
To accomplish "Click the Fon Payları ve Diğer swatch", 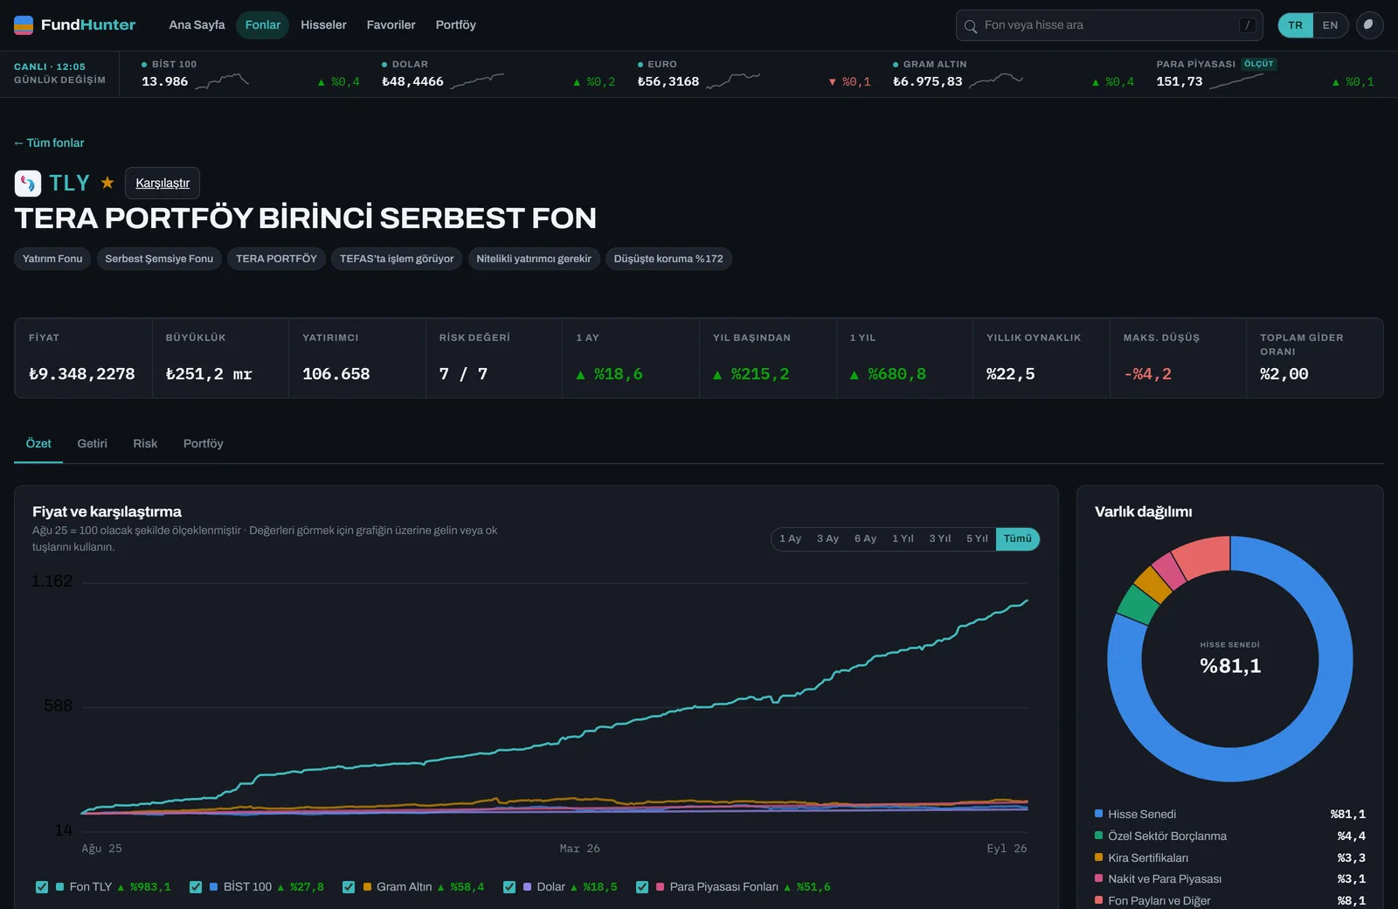I will (x=1099, y=900).
